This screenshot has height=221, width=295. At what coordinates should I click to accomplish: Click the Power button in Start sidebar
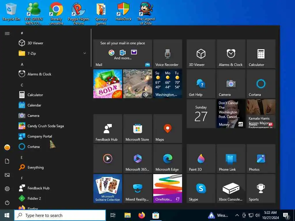(x=7, y=203)
